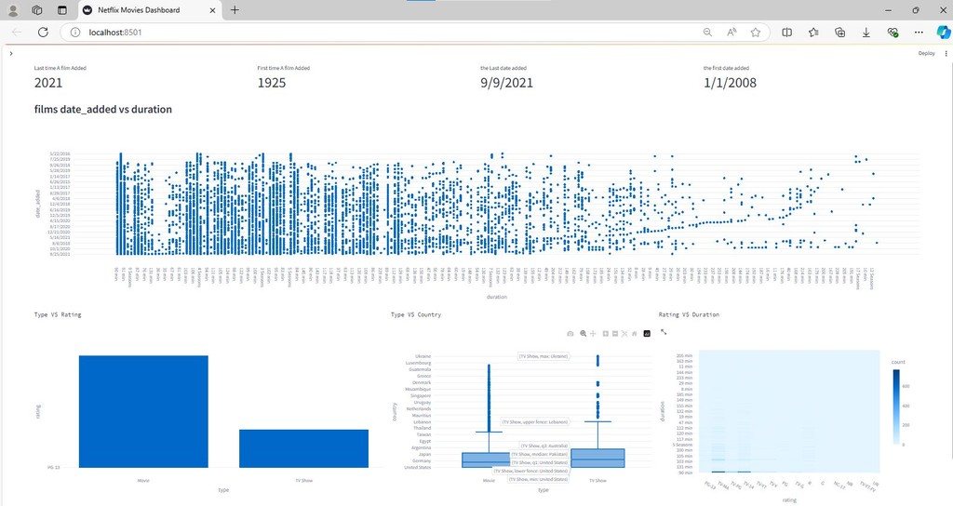The width and height of the screenshot is (953, 506).
Task: Open Browser essentials heart icon
Action: [893, 33]
